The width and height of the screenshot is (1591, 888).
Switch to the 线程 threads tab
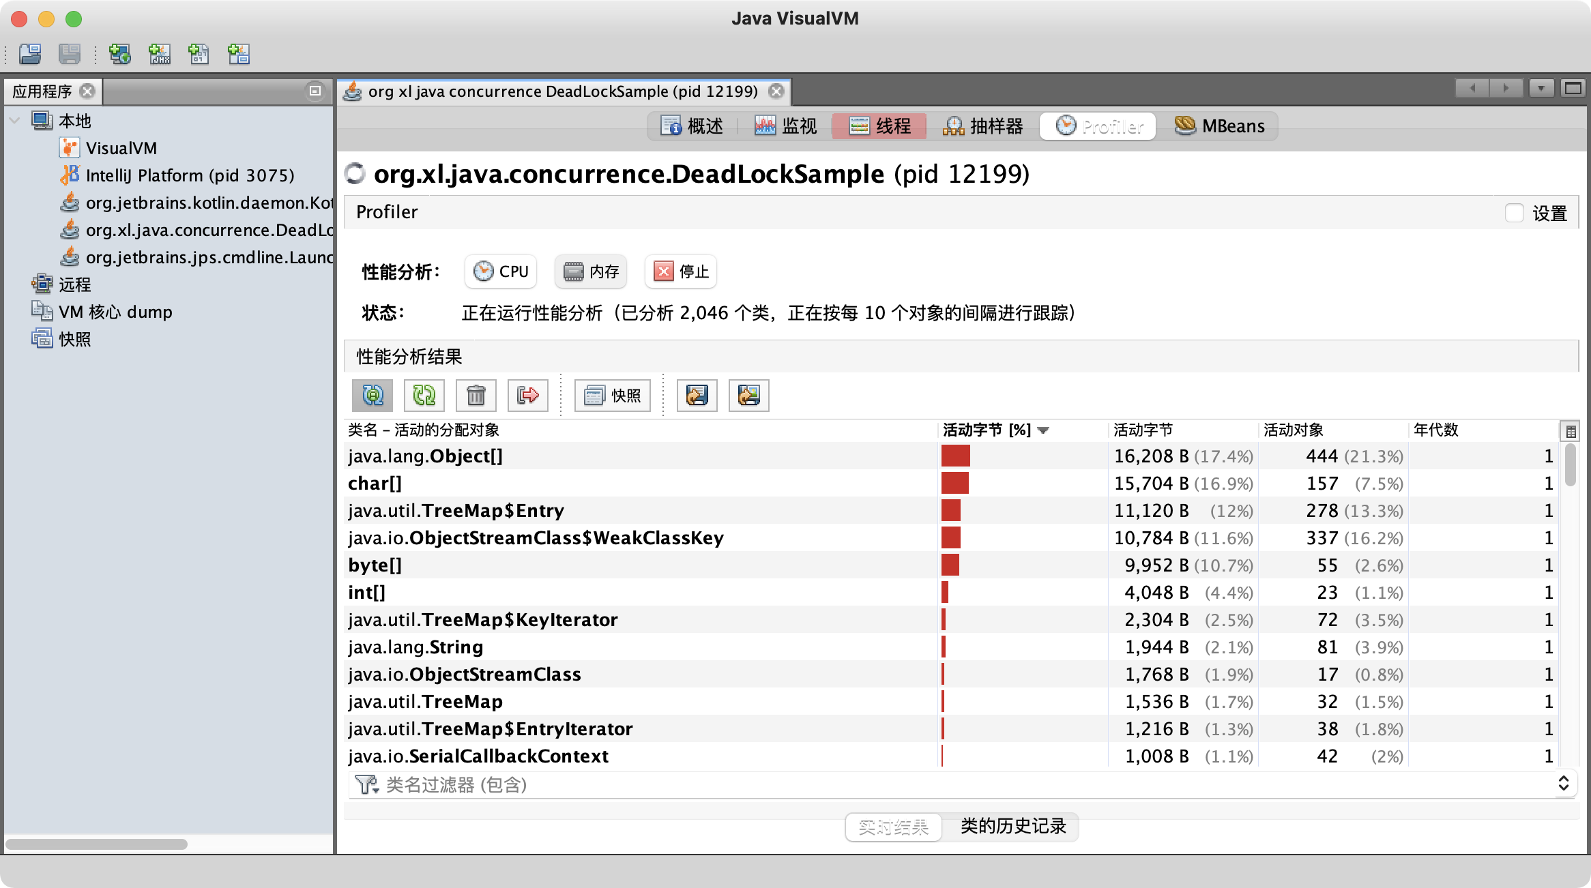[879, 126]
